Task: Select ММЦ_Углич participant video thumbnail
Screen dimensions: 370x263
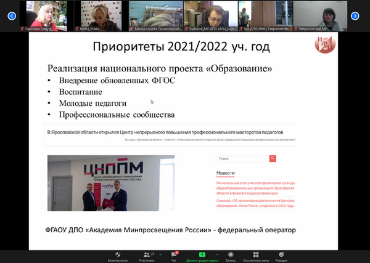Action: [x=101, y=16]
